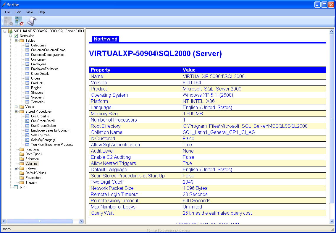Viewport: 336px width, 233px height.
Task: Click the CustOrderHist stored procedure icon
Action: coord(27,116)
